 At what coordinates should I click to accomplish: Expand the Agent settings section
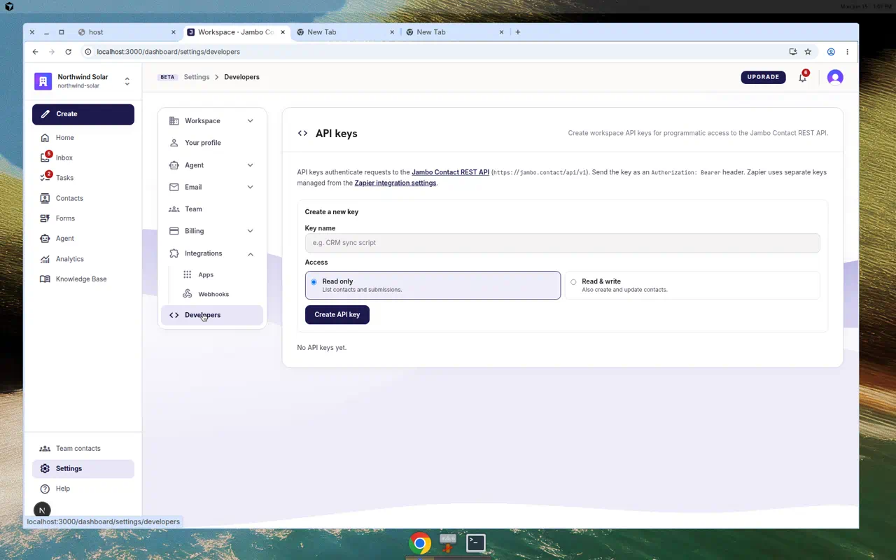pyautogui.click(x=212, y=165)
